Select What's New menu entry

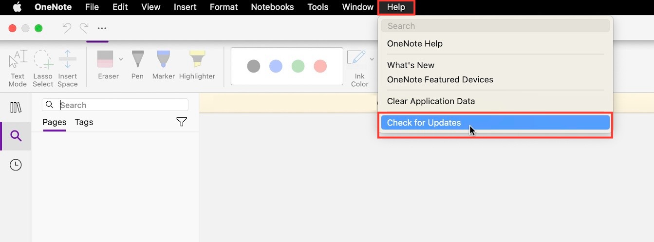[x=495, y=65]
